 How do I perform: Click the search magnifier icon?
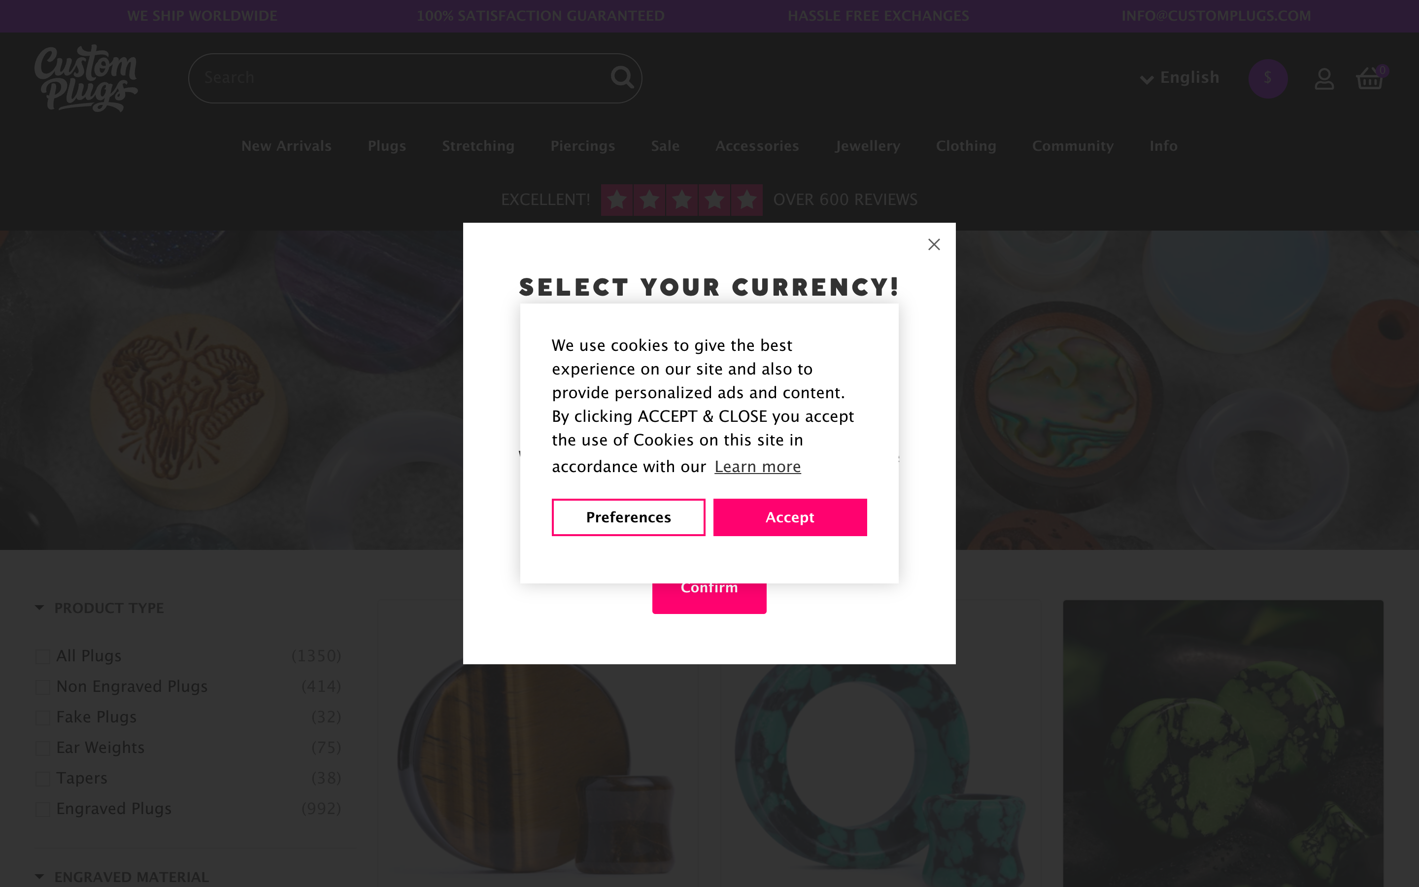click(x=621, y=77)
